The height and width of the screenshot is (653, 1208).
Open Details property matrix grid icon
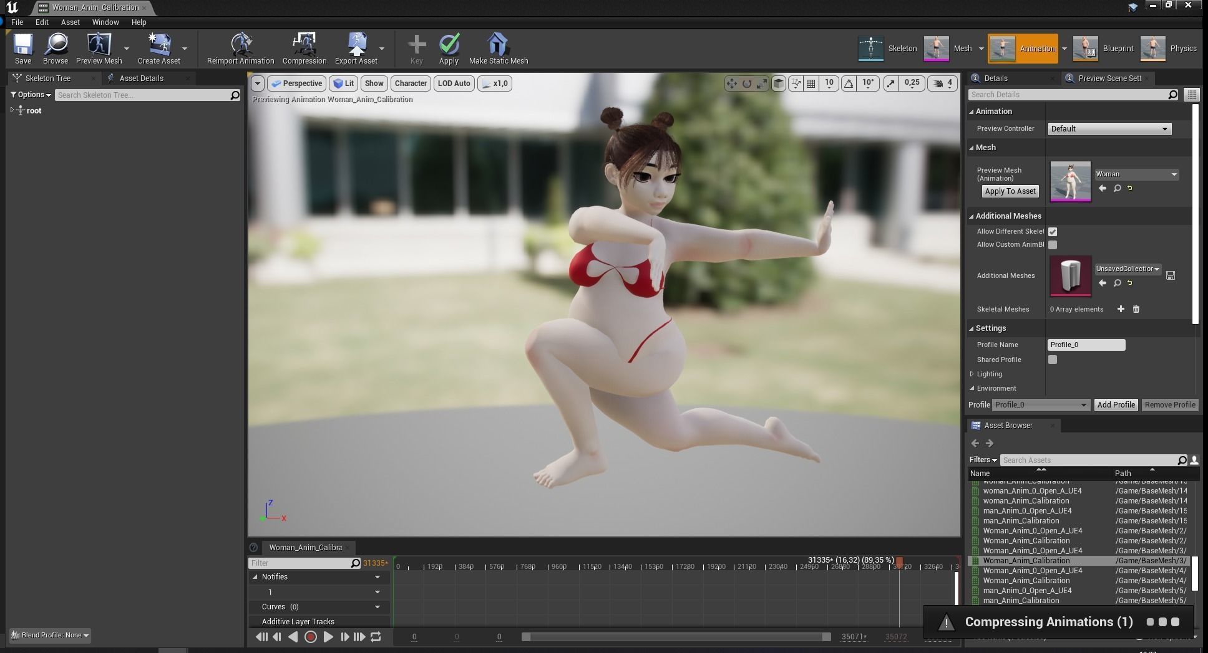1192,95
